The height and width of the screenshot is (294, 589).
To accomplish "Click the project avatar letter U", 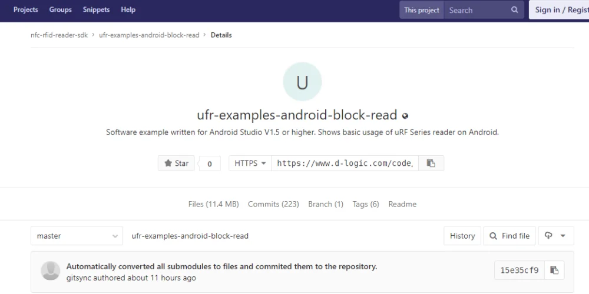I will [x=302, y=82].
